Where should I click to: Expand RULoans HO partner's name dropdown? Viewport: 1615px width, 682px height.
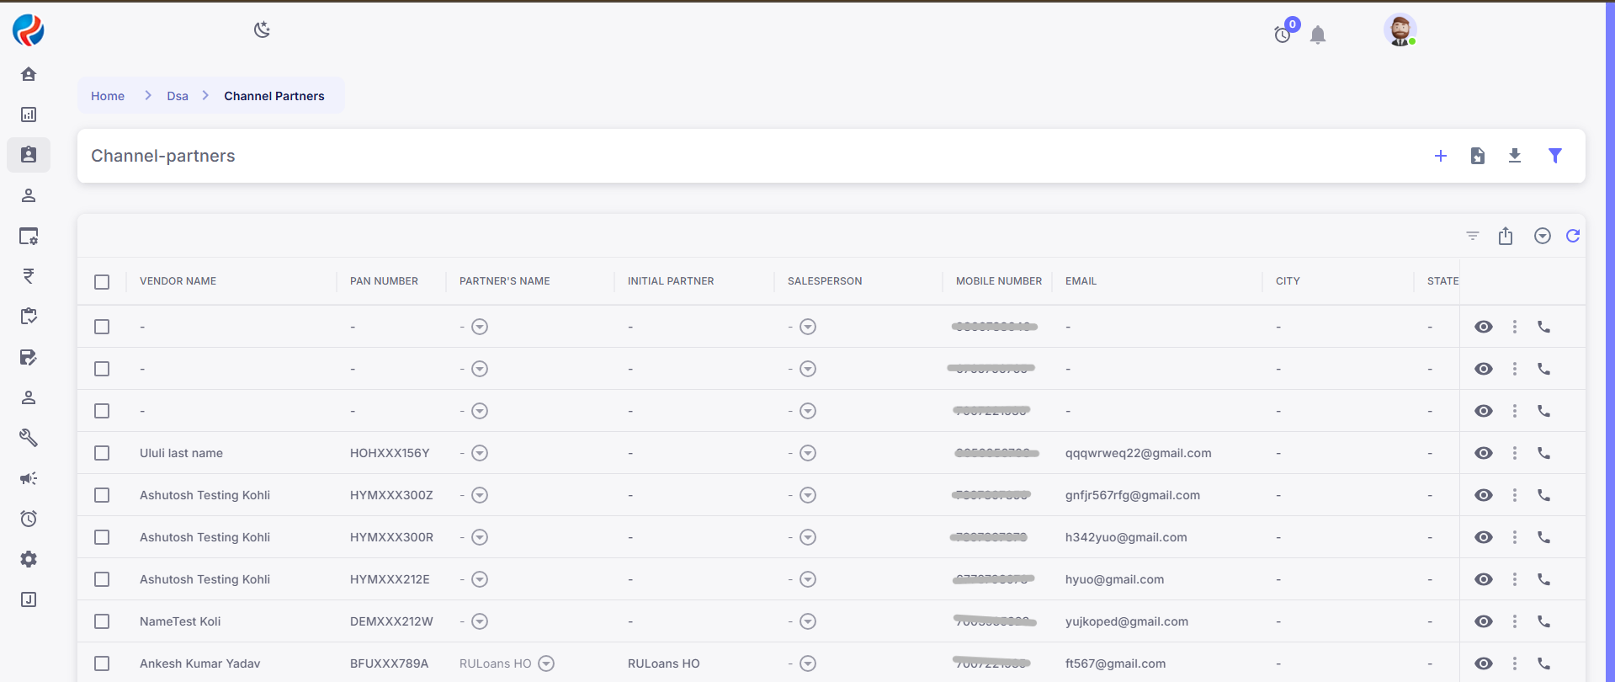tap(546, 663)
